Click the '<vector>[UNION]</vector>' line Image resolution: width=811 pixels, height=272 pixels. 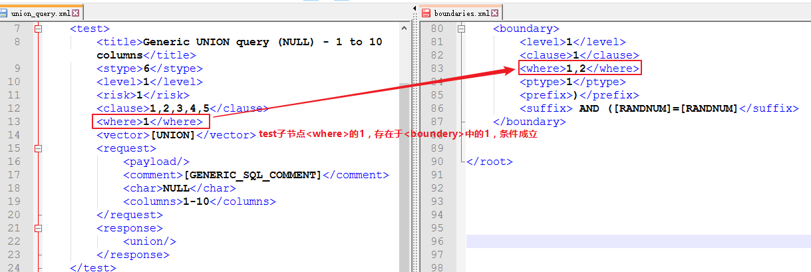pyautogui.click(x=176, y=135)
